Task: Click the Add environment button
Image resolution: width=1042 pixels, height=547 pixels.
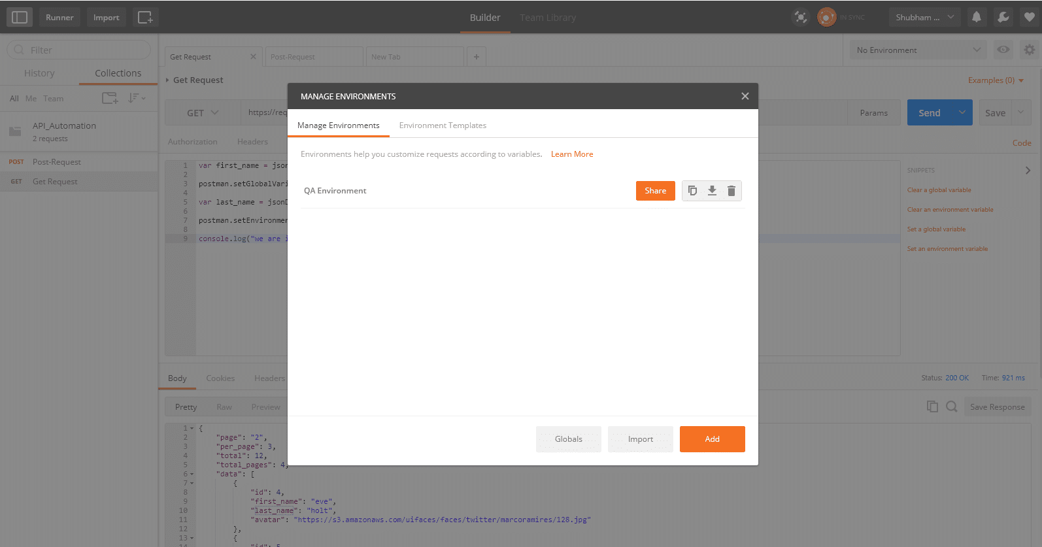Action: coord(712,439)
